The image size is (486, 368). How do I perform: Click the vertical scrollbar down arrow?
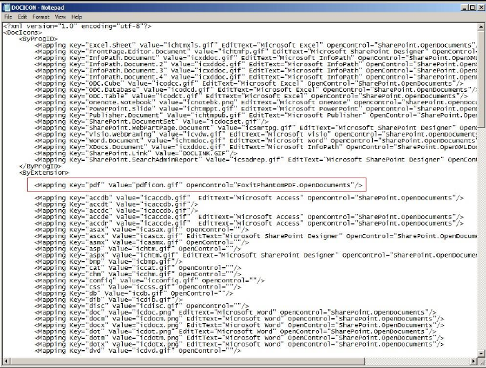(480, 353)
